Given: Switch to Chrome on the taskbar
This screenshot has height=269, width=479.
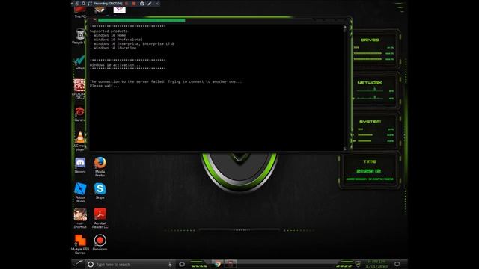Looking at the screenshot, I should 218,264.
